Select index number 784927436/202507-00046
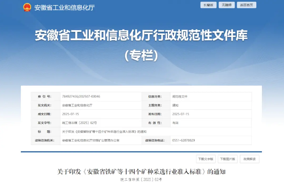Viewport: 284px width, 184px height. click(81, 96)
